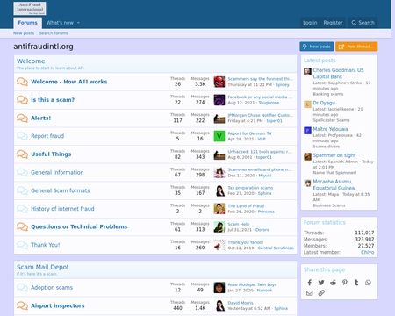Click the forum icon beside Useful Things

coord(22,154)
